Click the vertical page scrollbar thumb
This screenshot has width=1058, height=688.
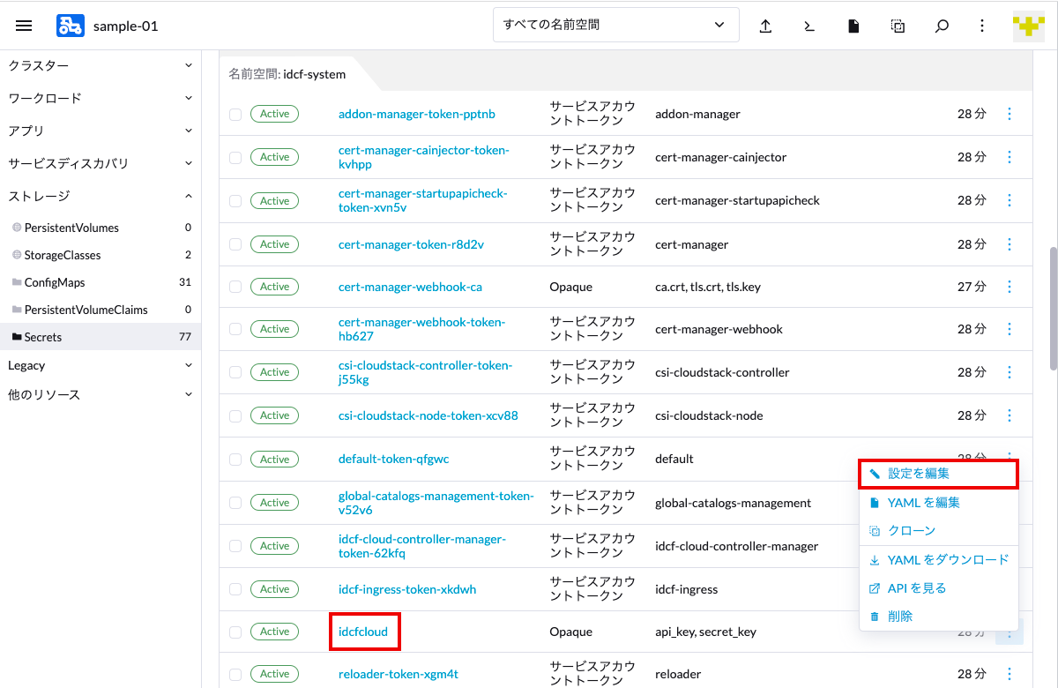1053,309
